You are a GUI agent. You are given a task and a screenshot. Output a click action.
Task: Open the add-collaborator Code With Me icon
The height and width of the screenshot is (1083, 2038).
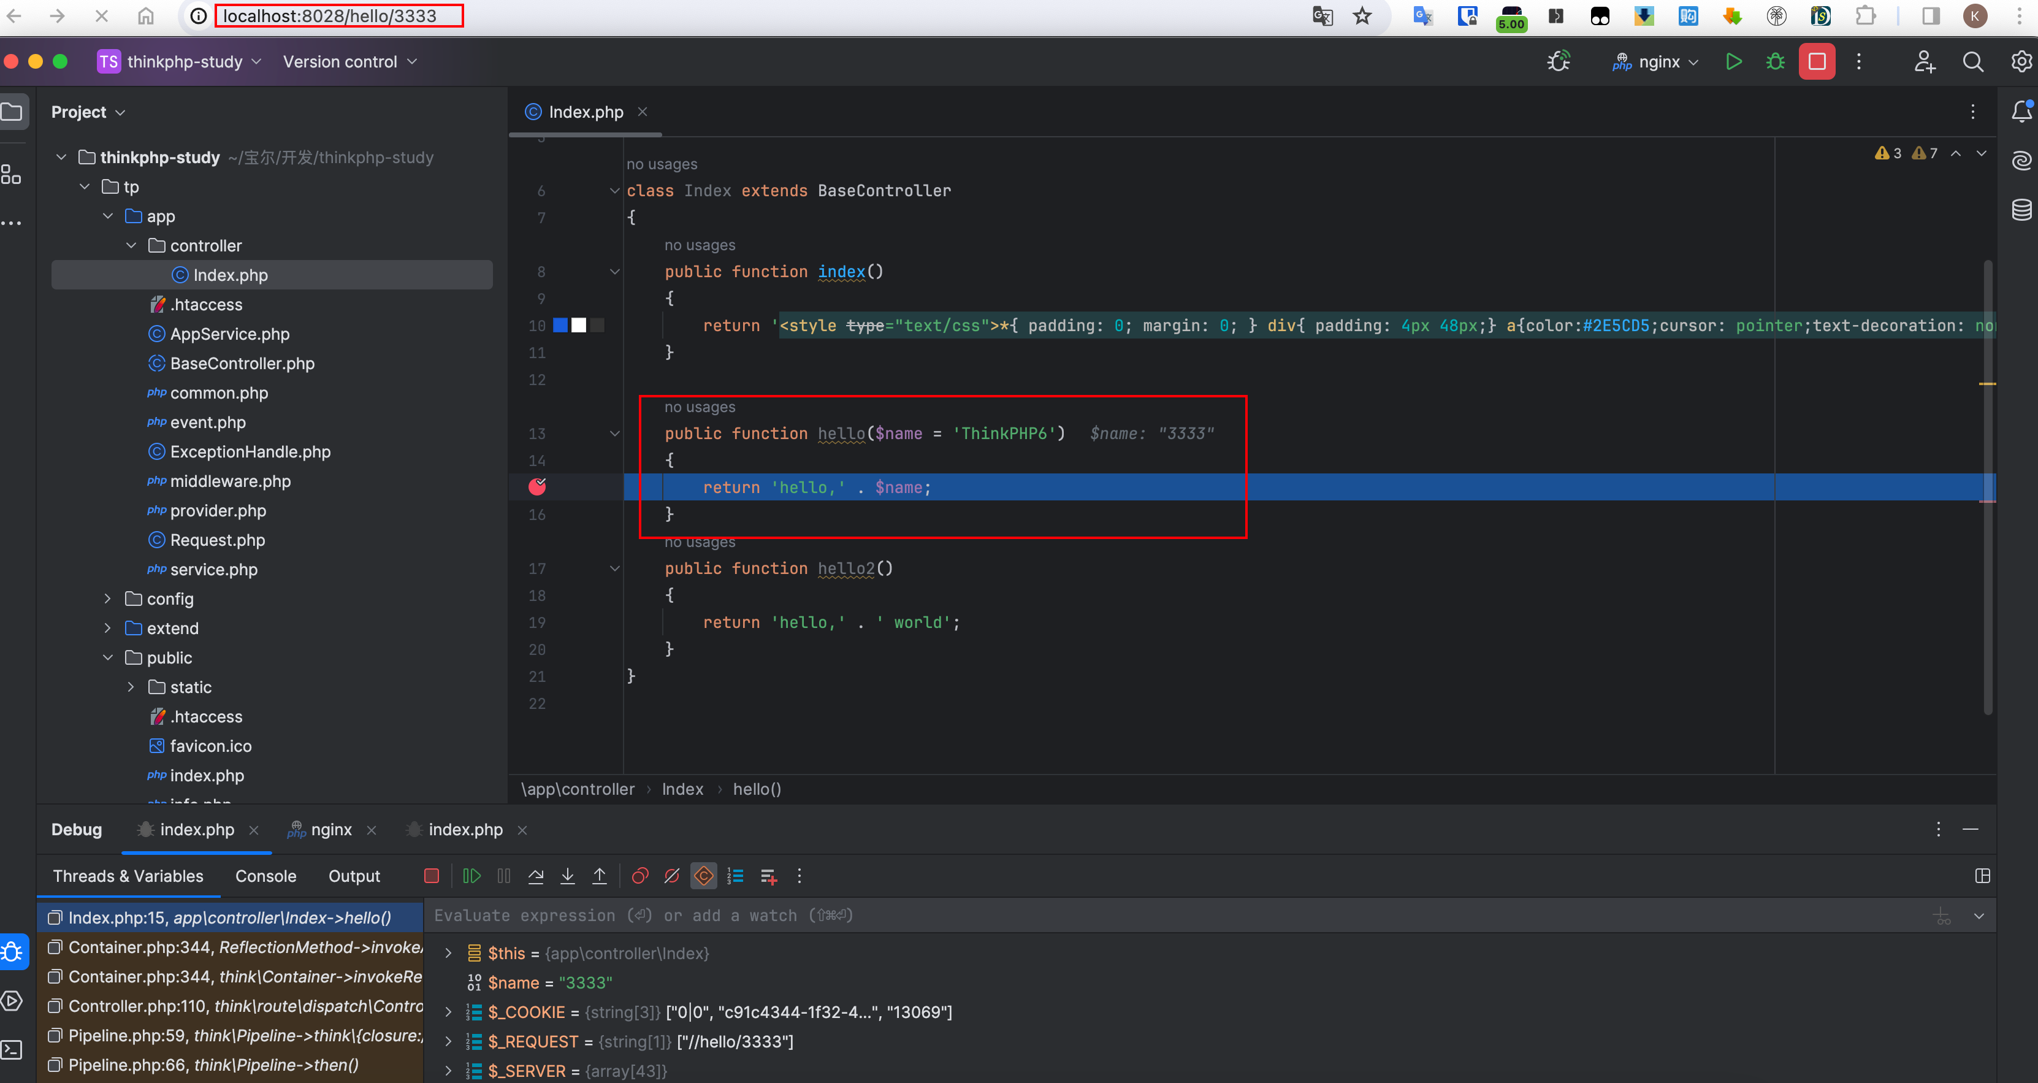click(x=1924, y=61)
